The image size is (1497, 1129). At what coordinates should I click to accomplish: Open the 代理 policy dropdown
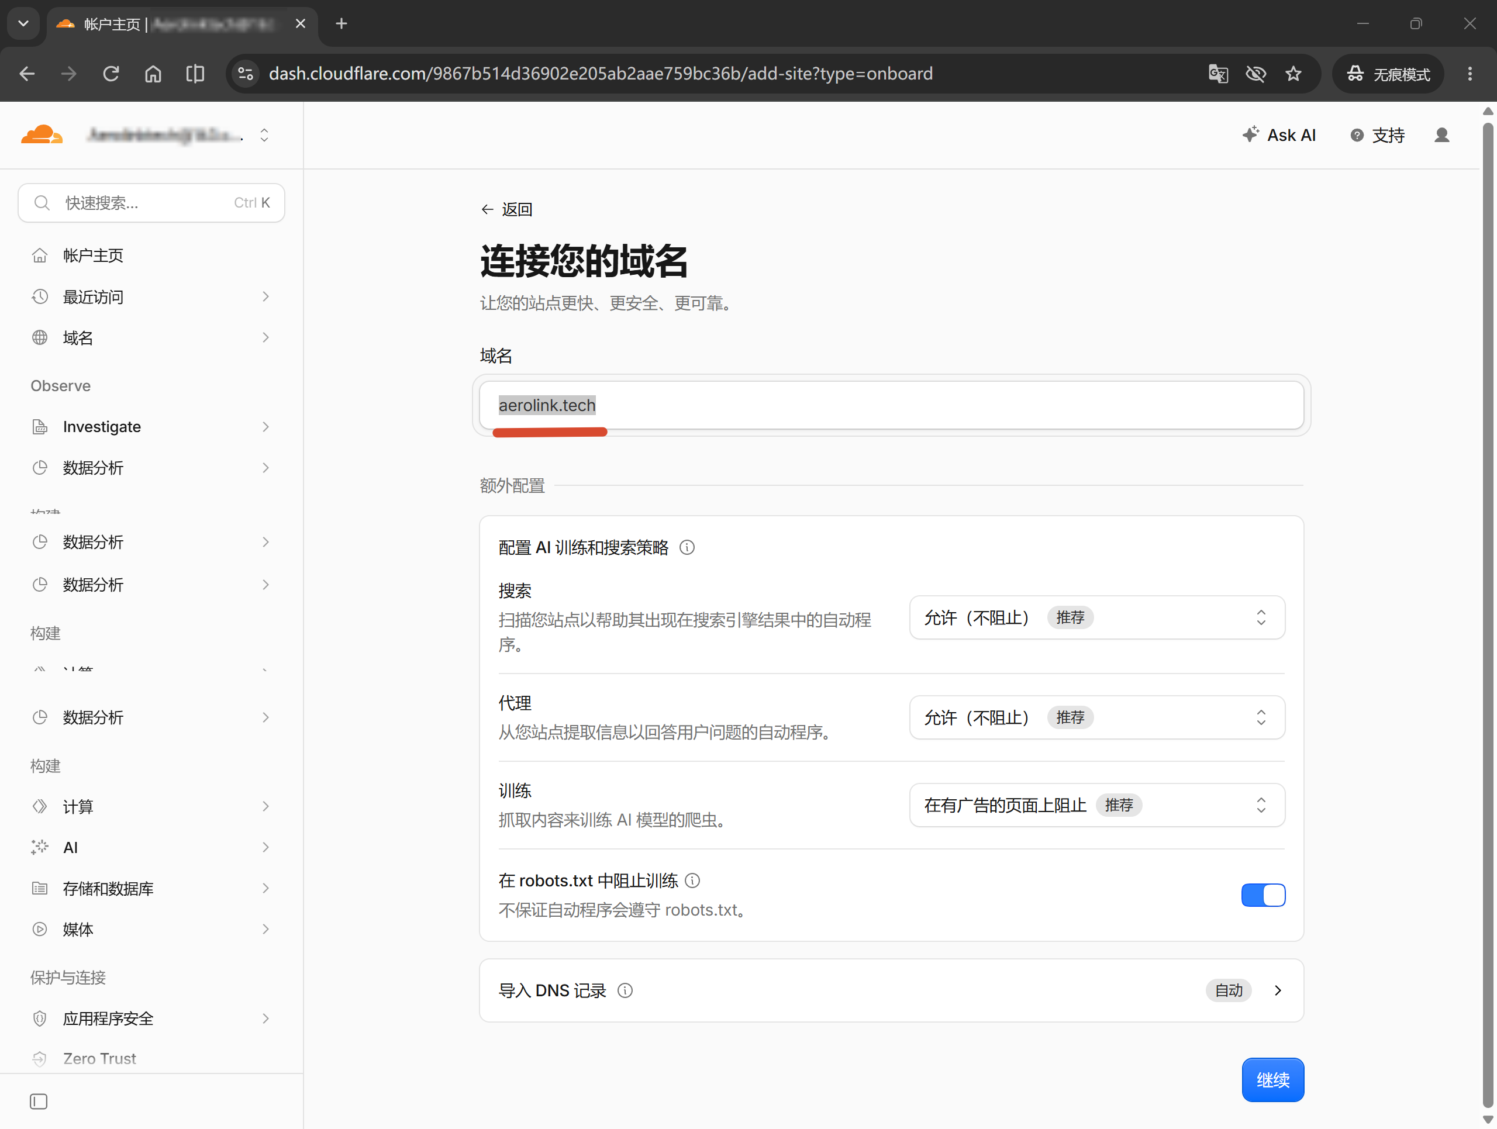click(1097, 718)
